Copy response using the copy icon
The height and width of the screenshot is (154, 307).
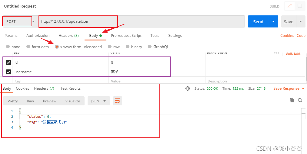tap(292, 100)
